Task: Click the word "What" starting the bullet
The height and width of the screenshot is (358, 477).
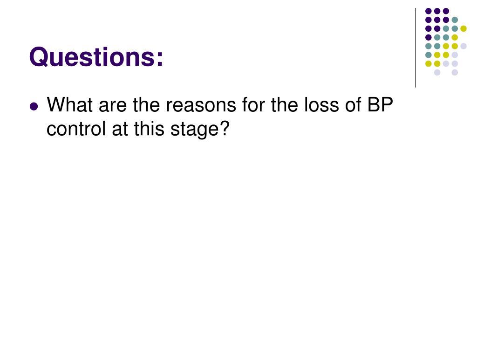Action: 70,104
